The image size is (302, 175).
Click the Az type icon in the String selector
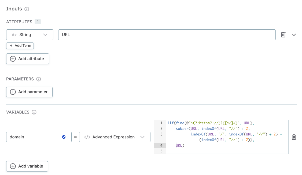pyautogui.click(x=14, y=34)
